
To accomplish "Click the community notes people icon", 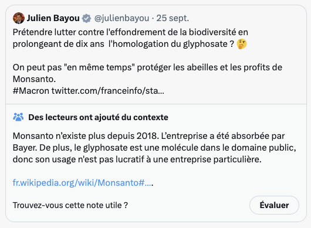I will pyautogui.click(x=18, y=117).
